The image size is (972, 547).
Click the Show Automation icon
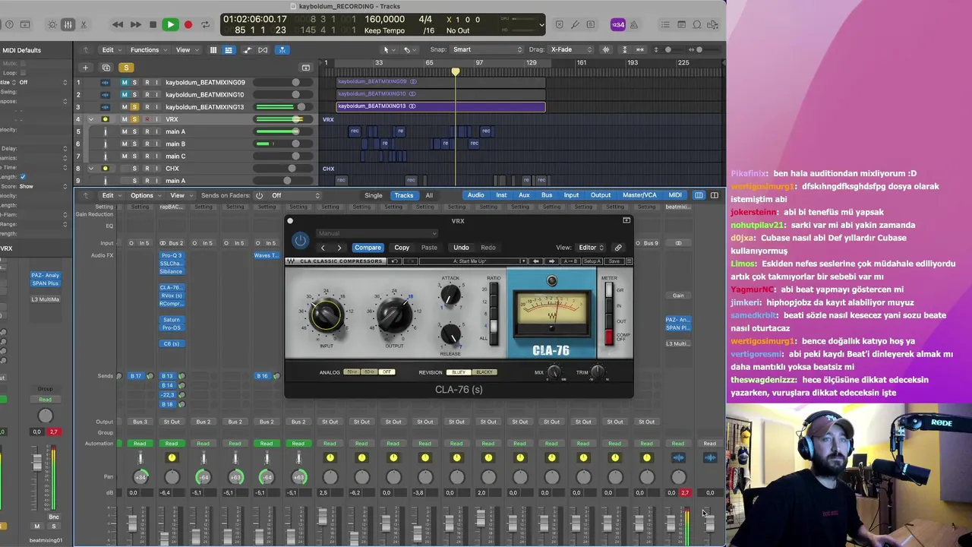[247, 50]
